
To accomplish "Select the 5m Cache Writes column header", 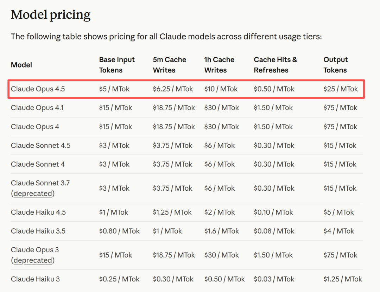I will click(x=170, y=65).
